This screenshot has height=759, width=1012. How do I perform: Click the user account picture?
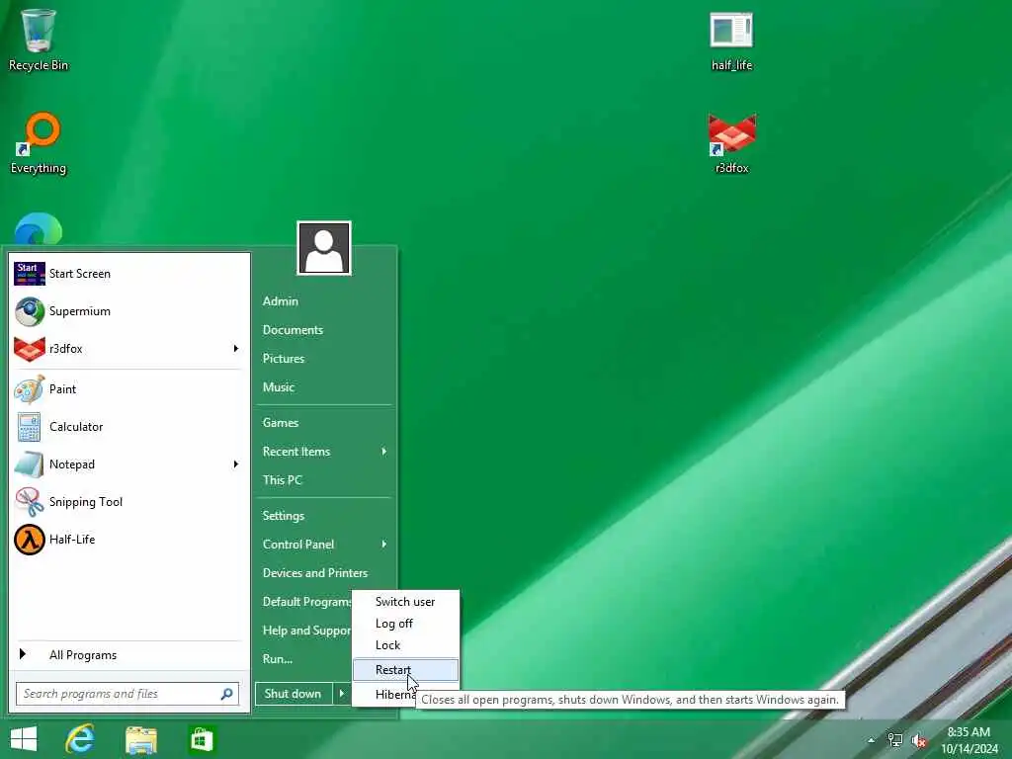coord(324,248)
